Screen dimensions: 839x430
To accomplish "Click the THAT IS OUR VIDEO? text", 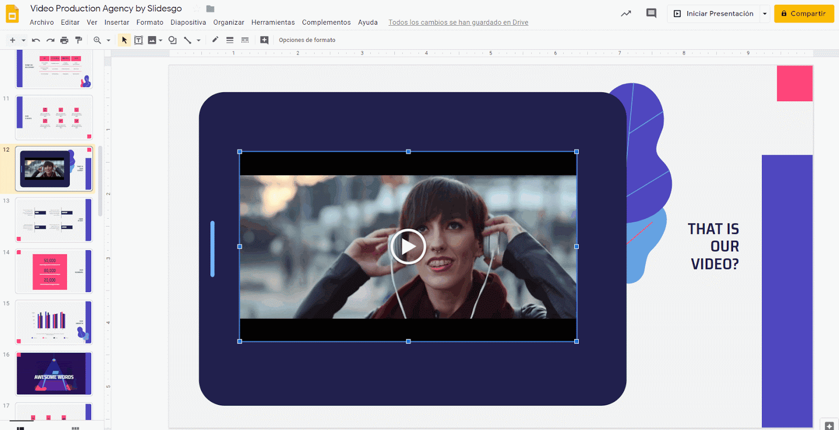I will pos(714,246).
